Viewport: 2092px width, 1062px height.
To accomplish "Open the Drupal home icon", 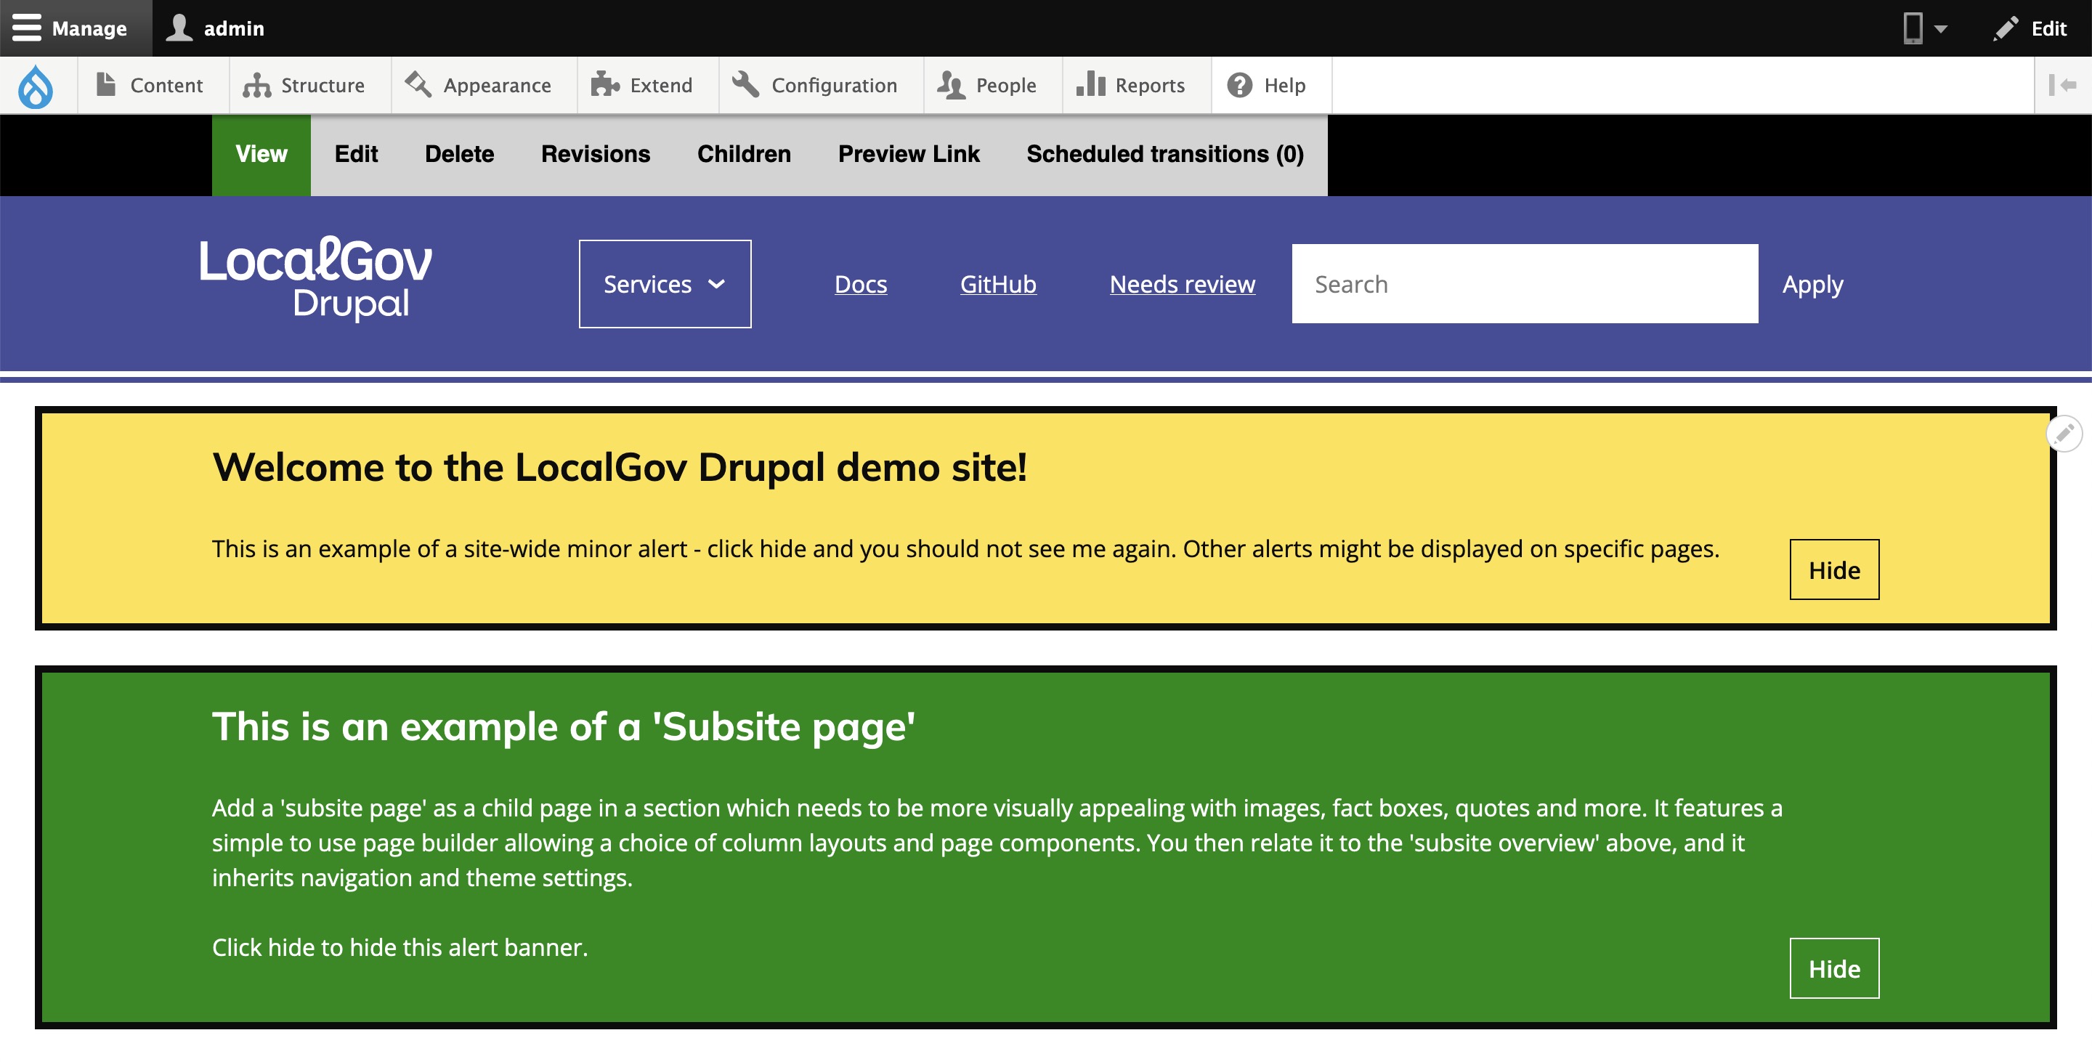I will 36,85.
